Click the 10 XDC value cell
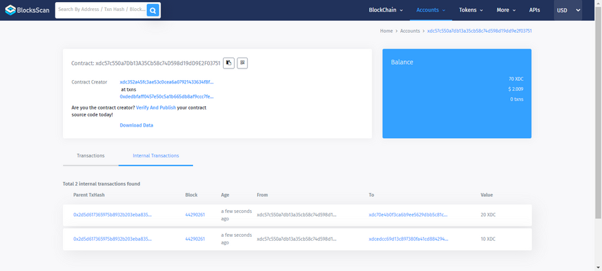This screenshot has height=271, width=602. (488, 239)
